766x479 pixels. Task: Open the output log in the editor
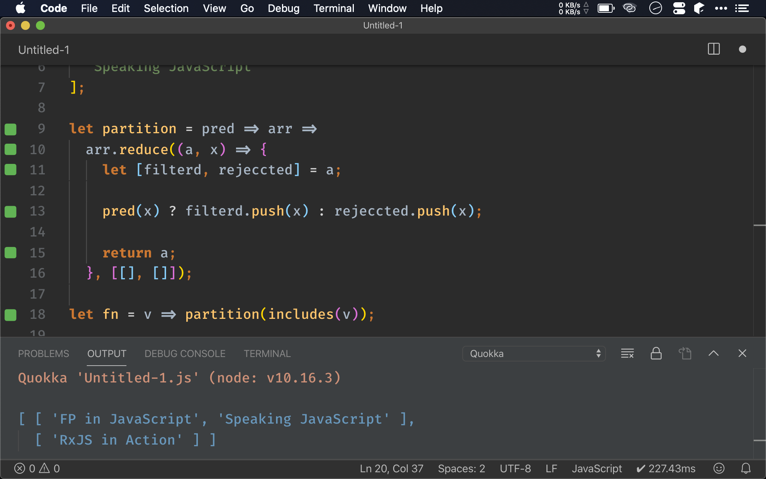[685, 353]
